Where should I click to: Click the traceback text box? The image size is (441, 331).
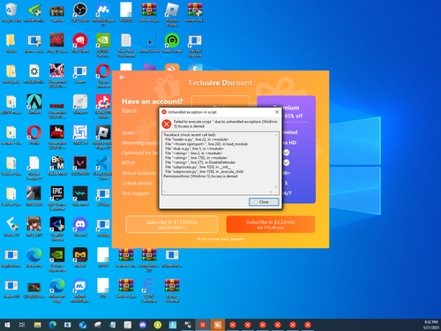(218, 162)
